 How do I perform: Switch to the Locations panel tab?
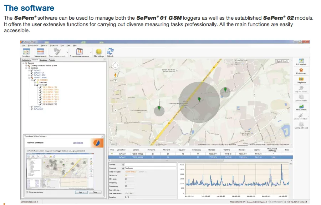[x=44, y=60]
